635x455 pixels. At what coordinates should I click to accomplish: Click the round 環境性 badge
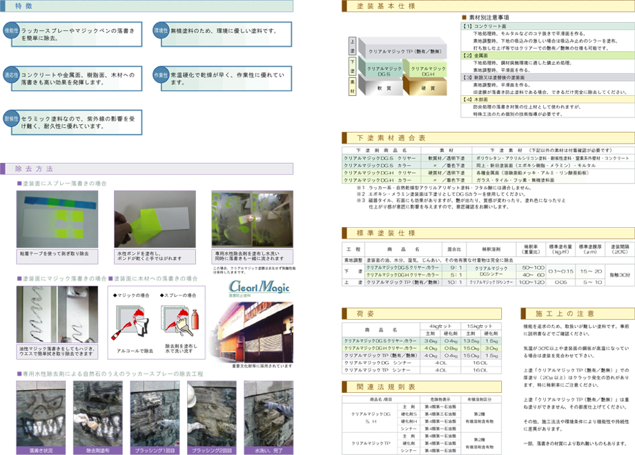pyautogui.click(x=161, y=30)
